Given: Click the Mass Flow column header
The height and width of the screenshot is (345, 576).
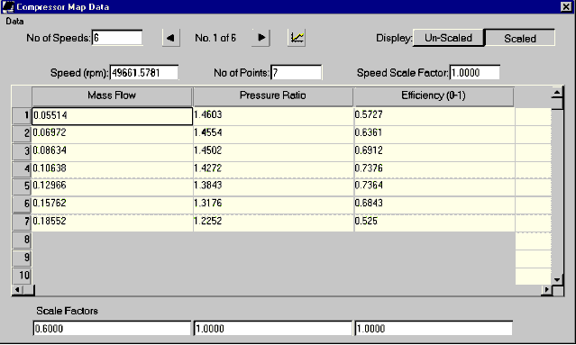Looking at the screenshot, I should coord(112,95).
